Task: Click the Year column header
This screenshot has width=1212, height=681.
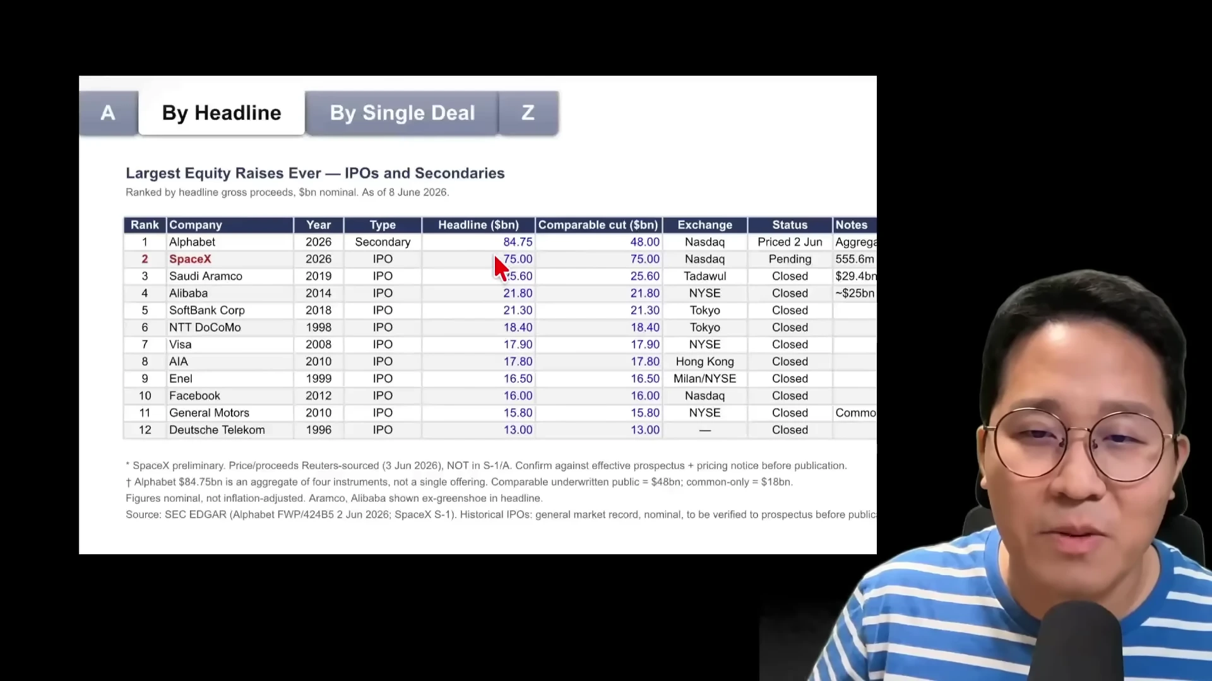Action: pyautogui.click(x=319, y=225)
